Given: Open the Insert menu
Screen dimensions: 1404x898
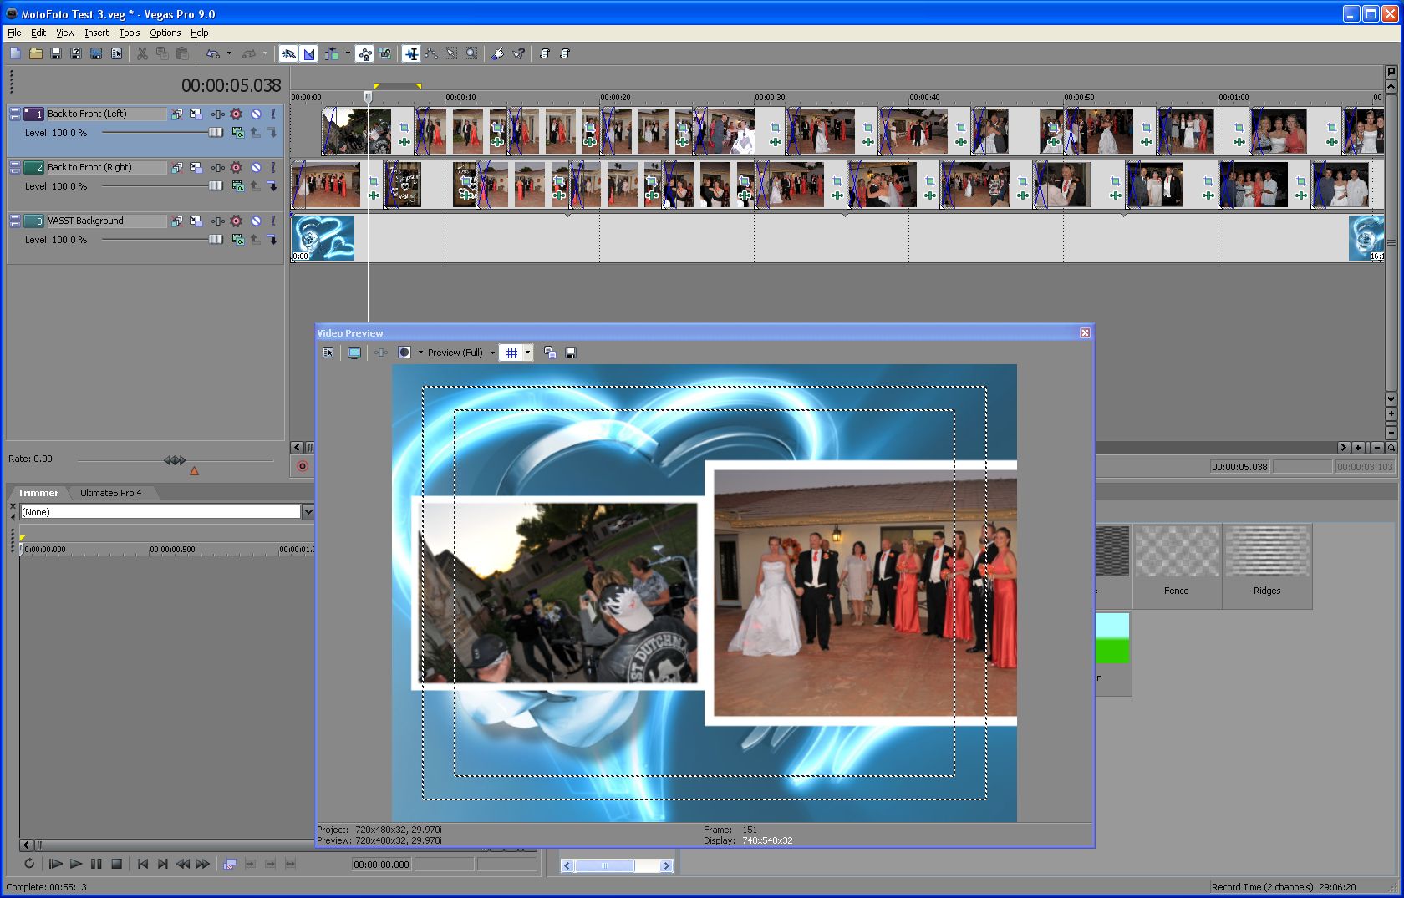Looking at the screenshot, I should [x=96, y=33].
